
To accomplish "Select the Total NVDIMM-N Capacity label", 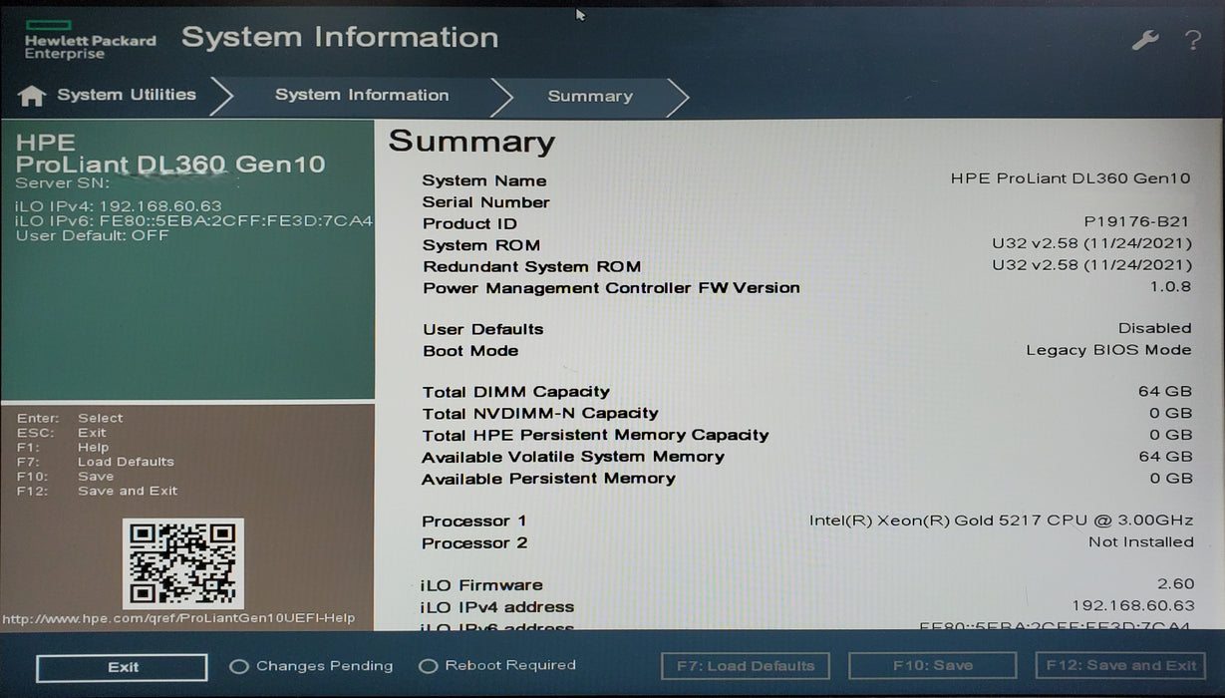I will point(540,413).
